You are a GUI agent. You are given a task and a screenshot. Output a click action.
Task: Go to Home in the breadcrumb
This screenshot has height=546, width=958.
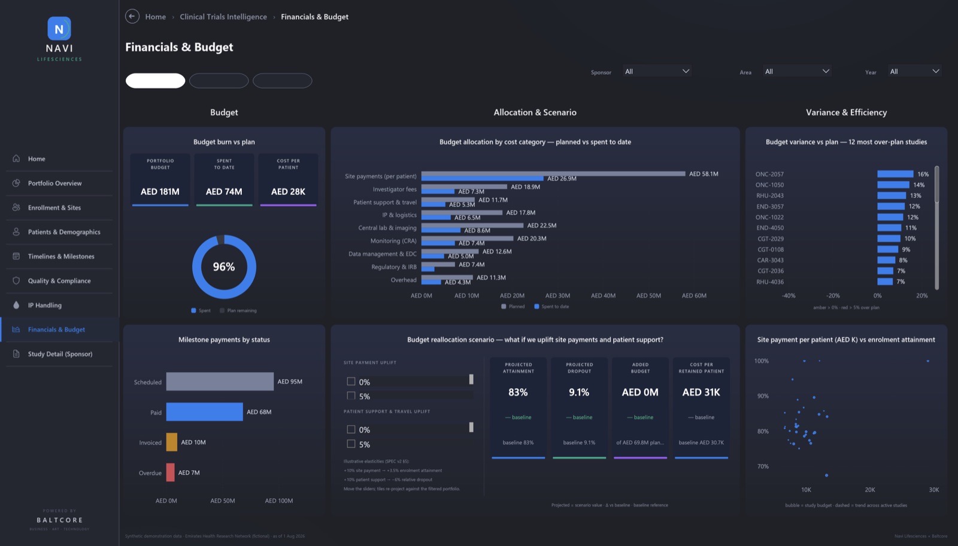pos(156,17)
